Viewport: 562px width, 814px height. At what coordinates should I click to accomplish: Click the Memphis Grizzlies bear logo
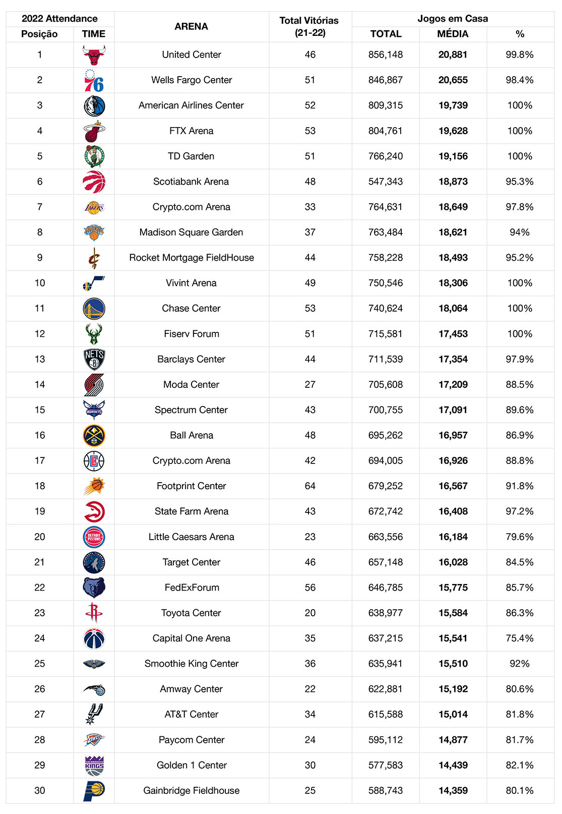coord(94,588)
